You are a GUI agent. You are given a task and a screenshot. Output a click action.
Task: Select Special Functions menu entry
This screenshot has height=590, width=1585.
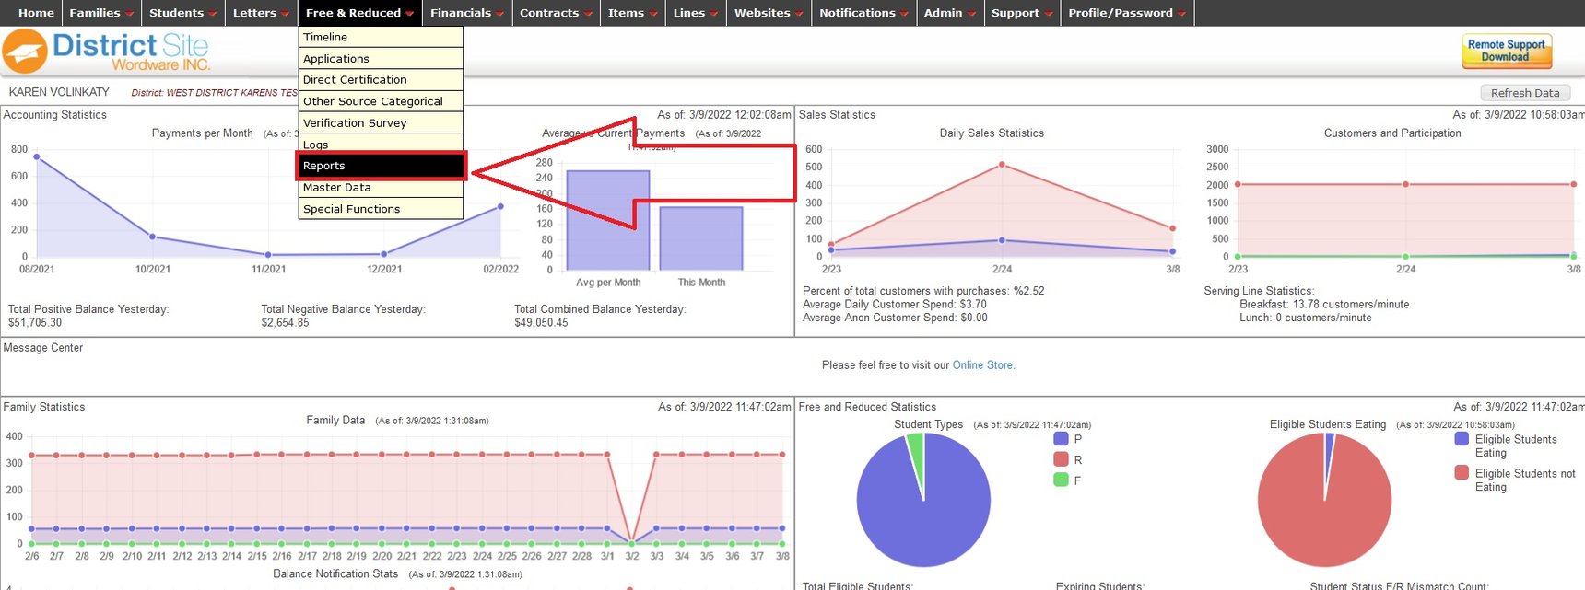pos(381,209)
